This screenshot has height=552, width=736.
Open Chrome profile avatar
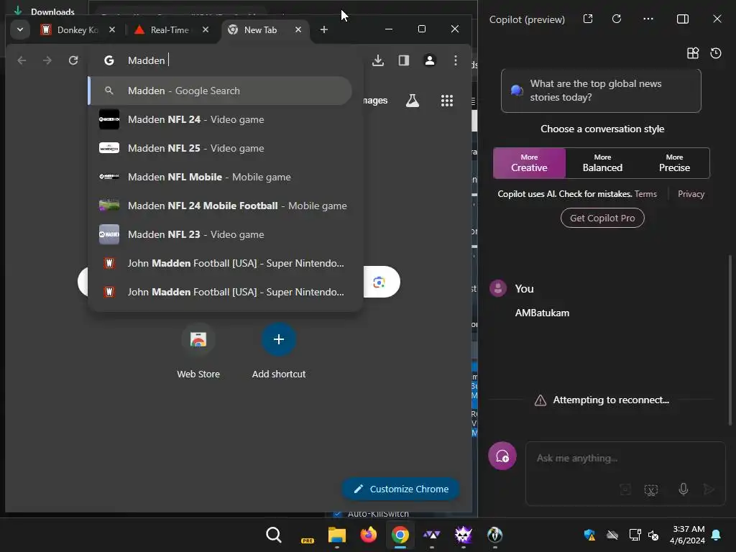point(430,60)
